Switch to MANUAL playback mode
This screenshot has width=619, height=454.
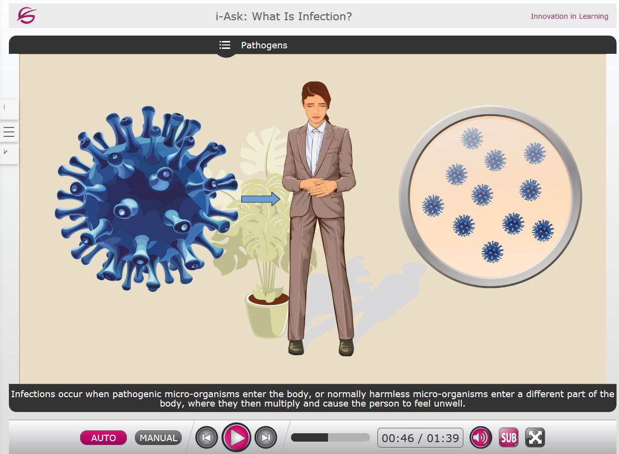coord(159,438)
